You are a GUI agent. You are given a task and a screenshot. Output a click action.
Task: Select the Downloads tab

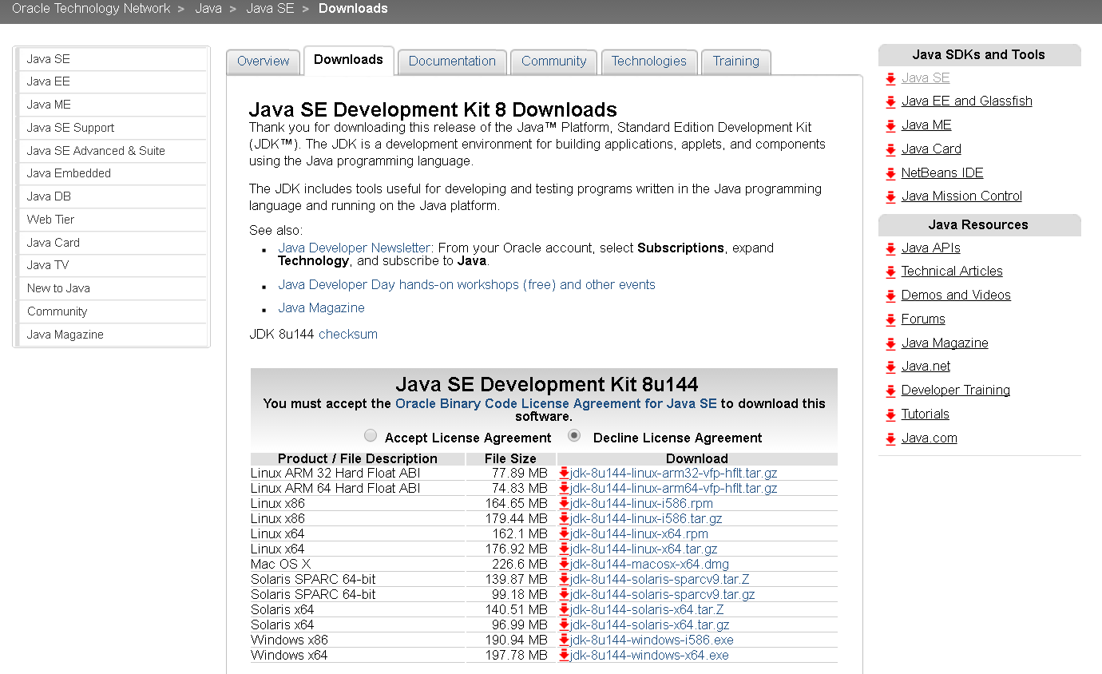[x=348, y=60]
